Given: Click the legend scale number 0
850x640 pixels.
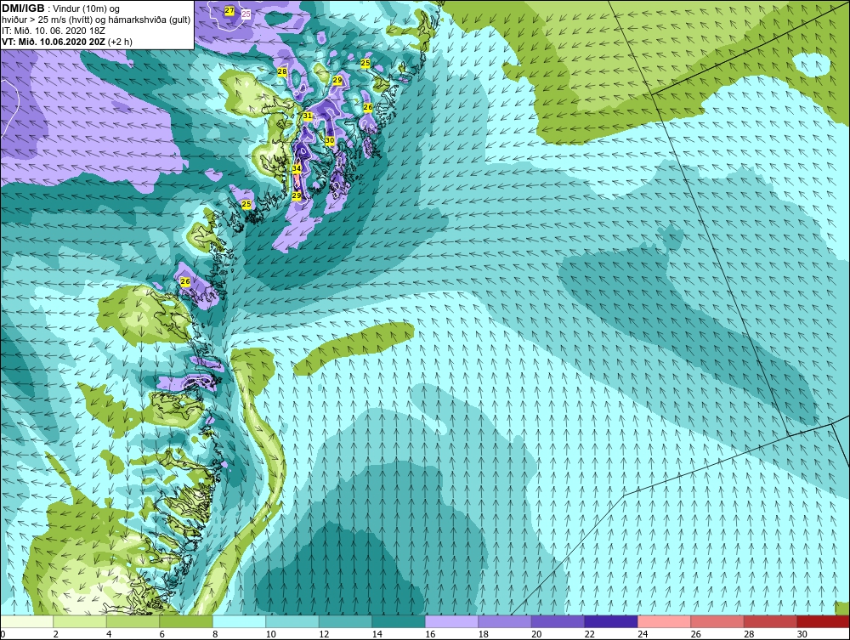Looking at the screenshot, I should click(x=3, y=634).
